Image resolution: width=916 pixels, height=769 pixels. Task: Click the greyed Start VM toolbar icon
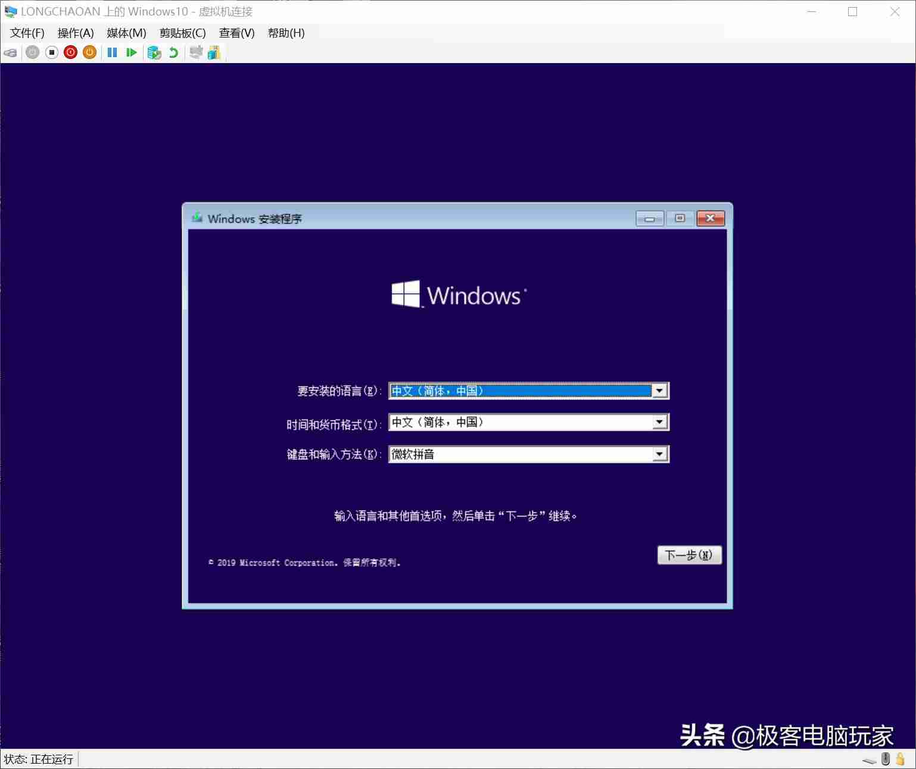pos(33,52)
